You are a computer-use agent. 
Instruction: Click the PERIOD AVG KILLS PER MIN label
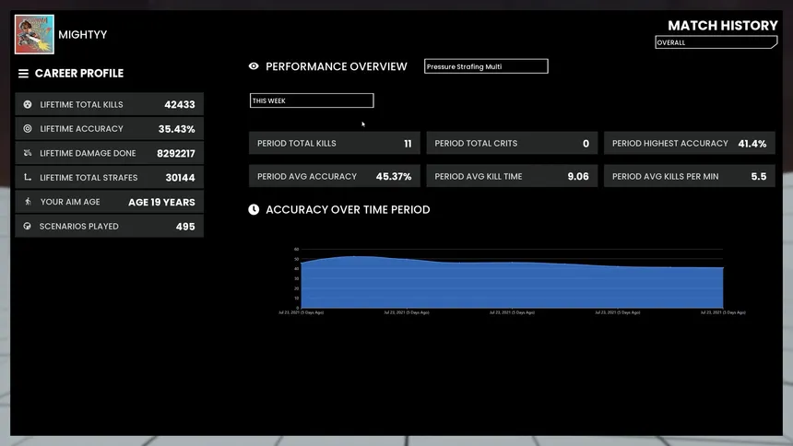(x=665, y=177)
